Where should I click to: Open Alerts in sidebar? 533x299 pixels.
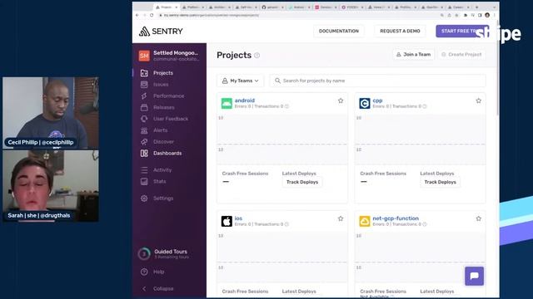pos(160,130)
